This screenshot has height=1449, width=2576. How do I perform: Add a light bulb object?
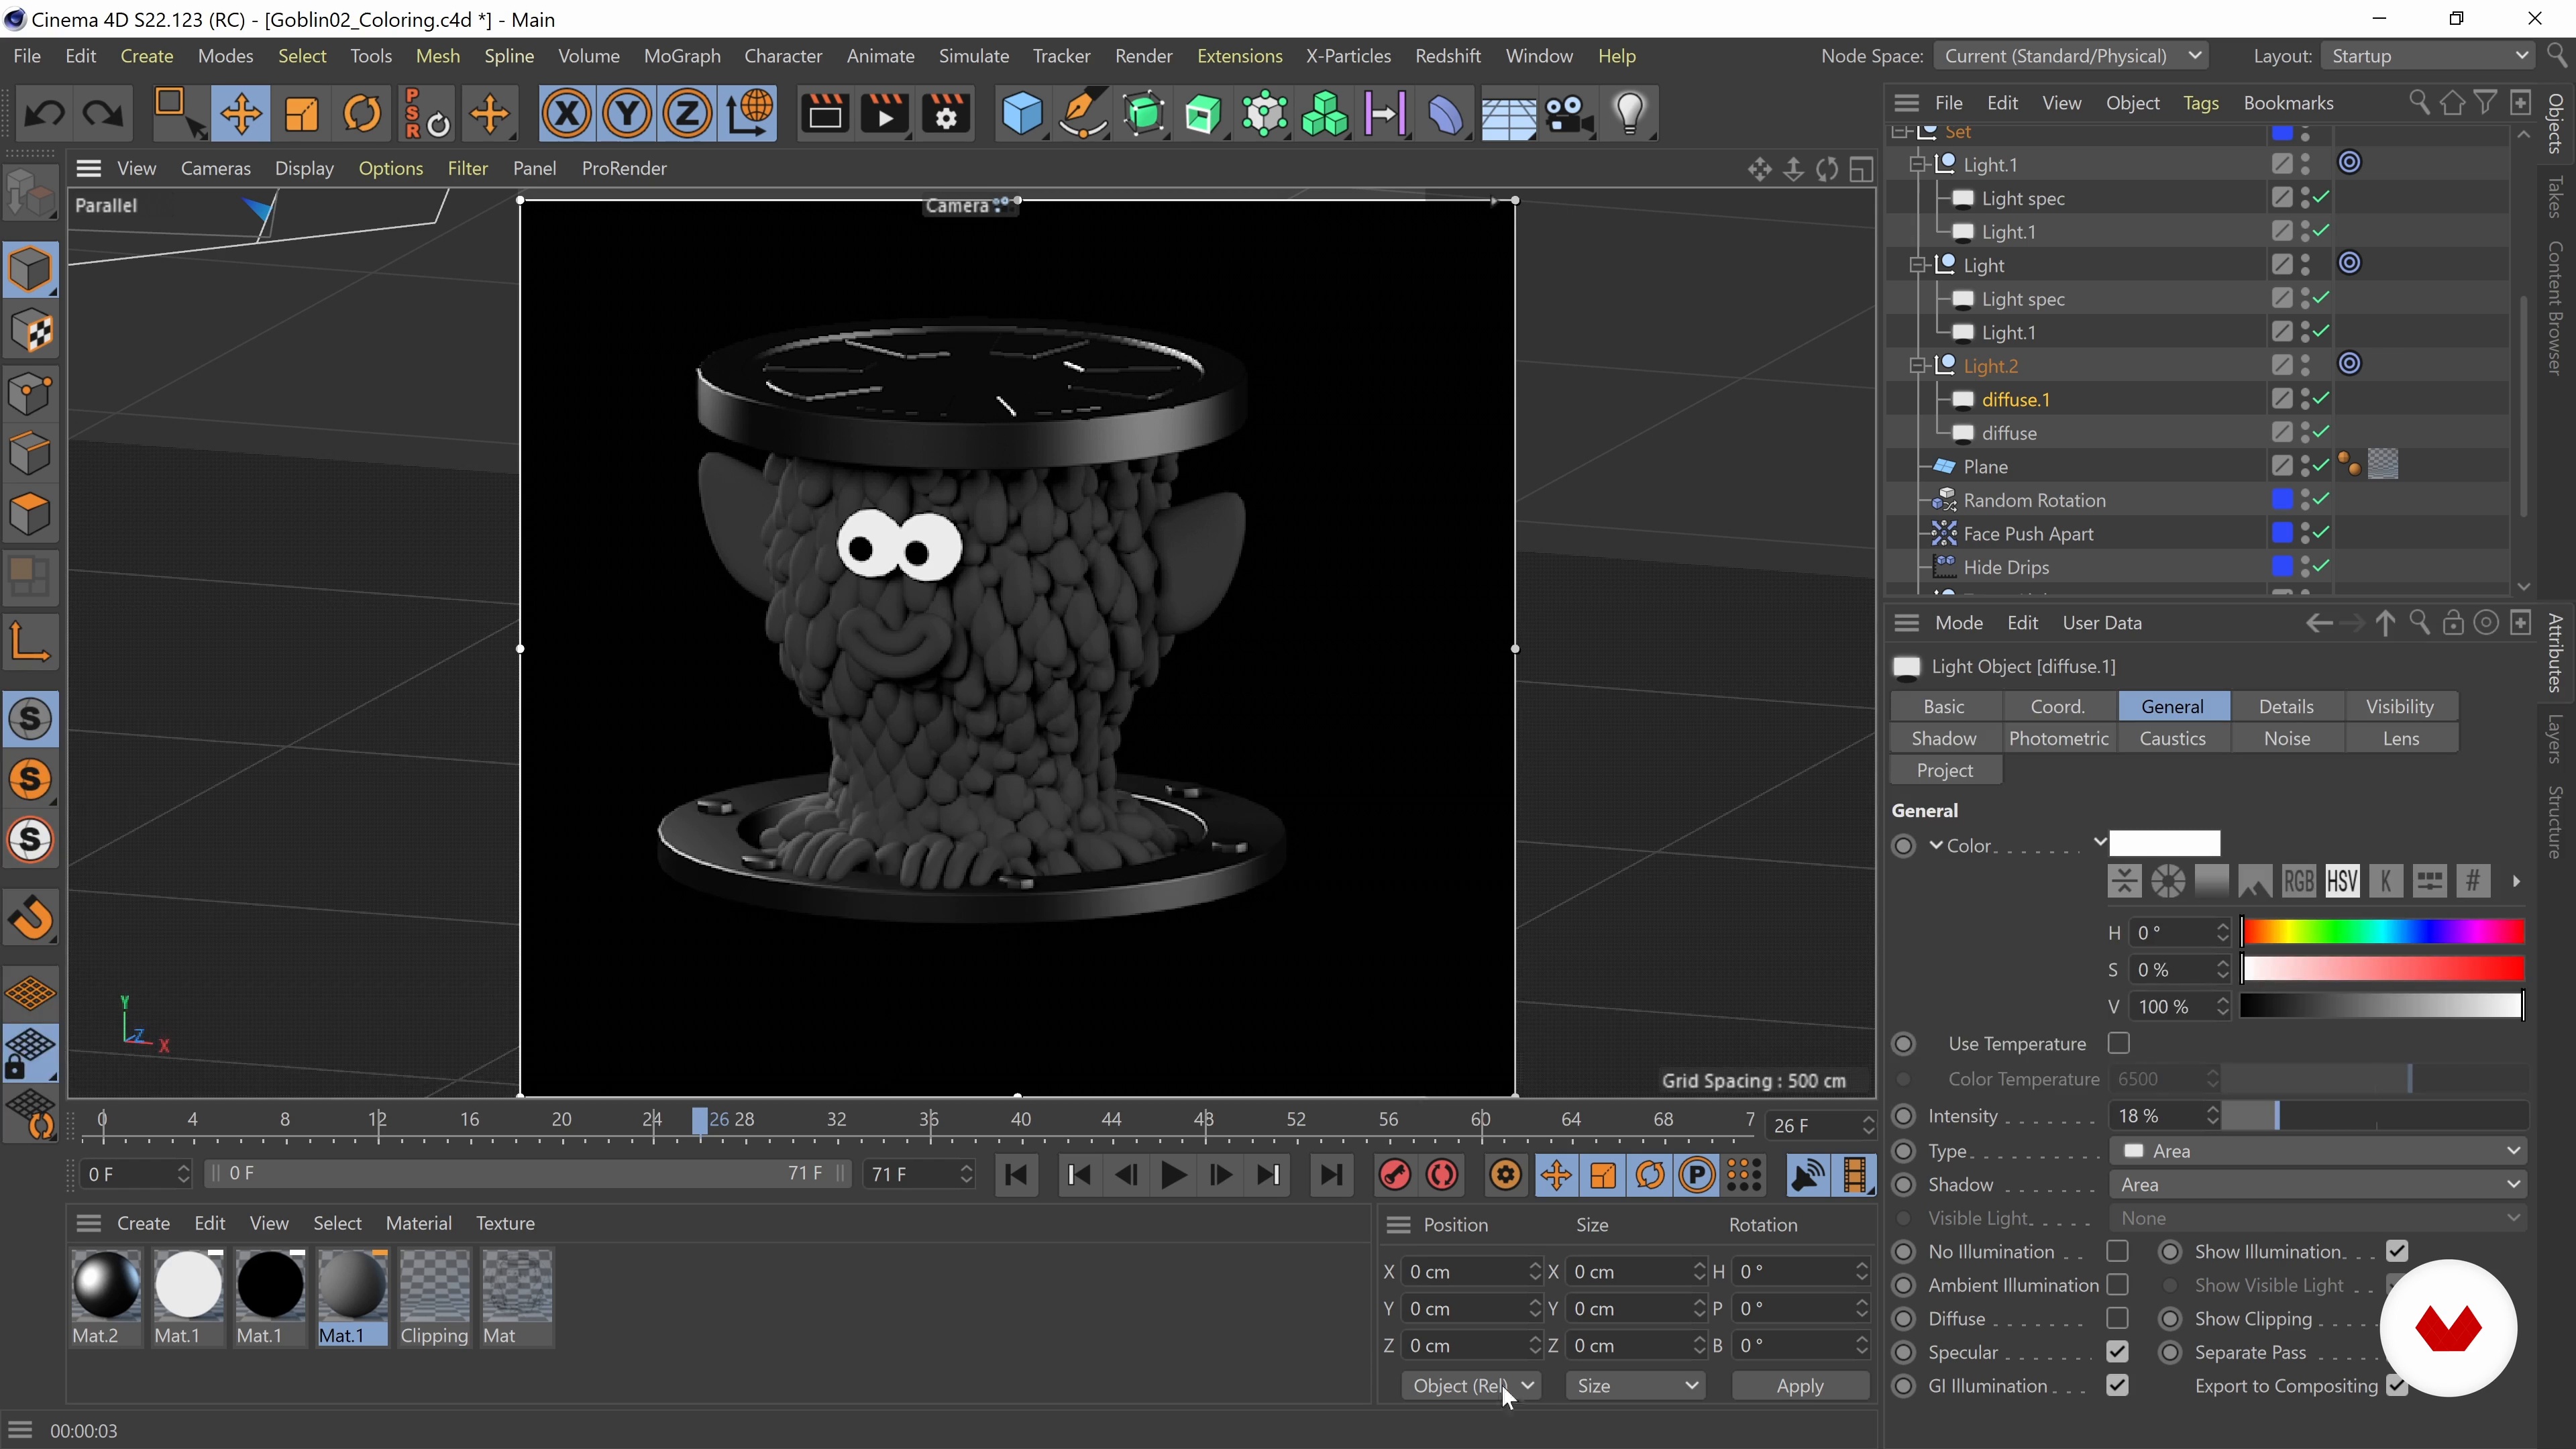point(1630,113)
